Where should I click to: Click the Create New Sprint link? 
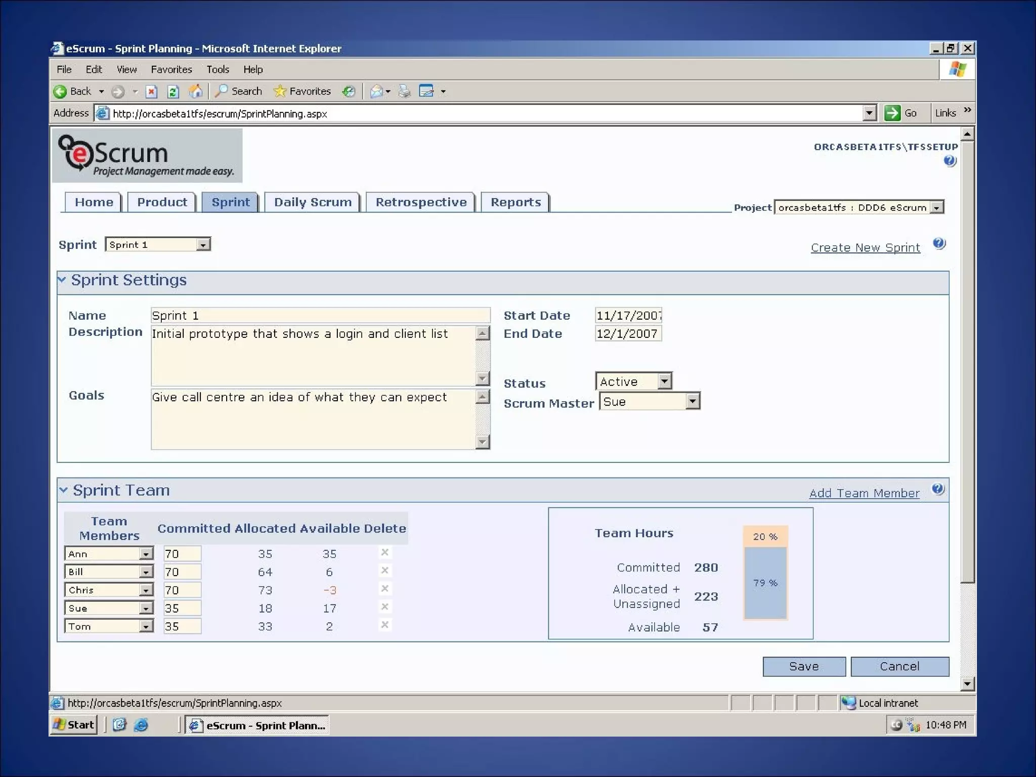click(x=865, y=247)
